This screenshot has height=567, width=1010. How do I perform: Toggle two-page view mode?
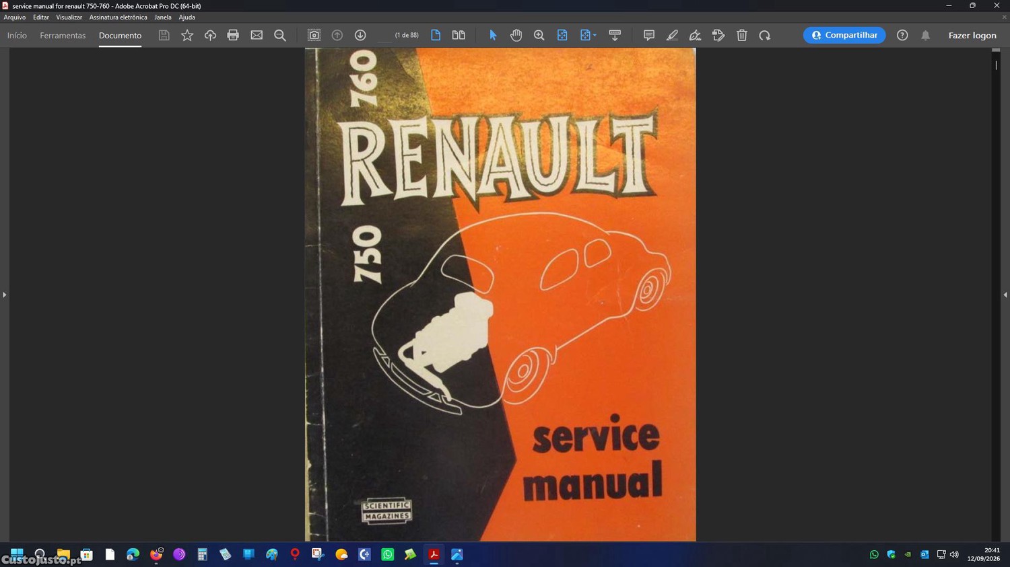[459, 35]
